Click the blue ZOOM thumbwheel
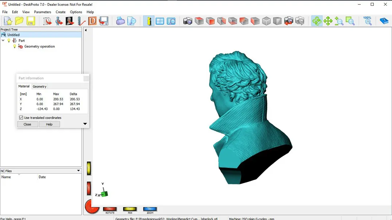 pyautogui.click(x=150, y=209)
